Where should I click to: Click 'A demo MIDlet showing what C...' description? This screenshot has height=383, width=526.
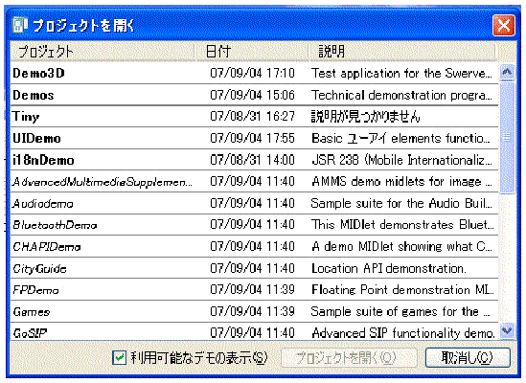pos(401,246)
